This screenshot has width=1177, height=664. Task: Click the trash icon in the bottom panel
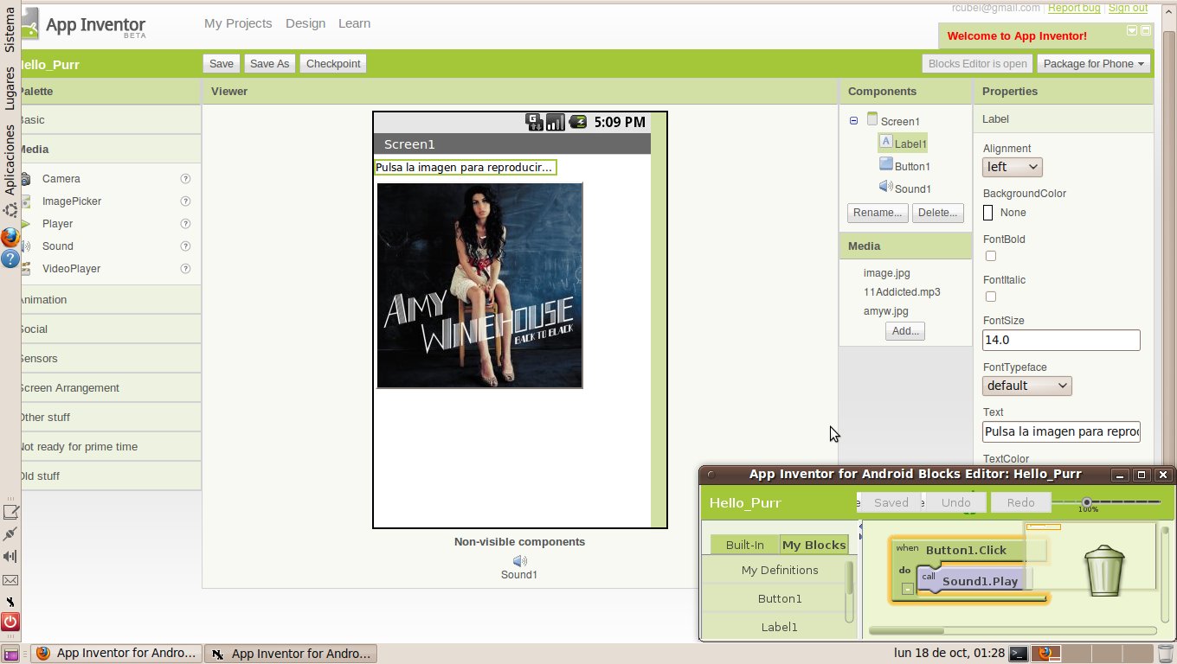point(1166,654)
